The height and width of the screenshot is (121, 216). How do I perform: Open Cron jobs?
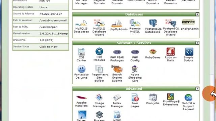153,99
